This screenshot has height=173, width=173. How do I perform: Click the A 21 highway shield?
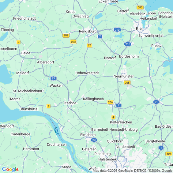[x=156, y=102]
